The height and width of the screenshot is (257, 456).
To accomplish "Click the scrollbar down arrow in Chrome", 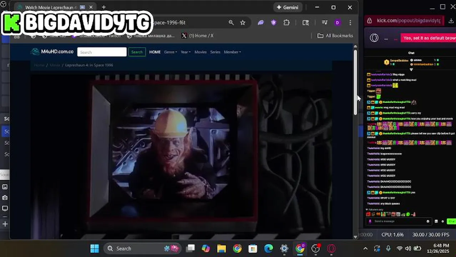I will (x=355, y=236).
